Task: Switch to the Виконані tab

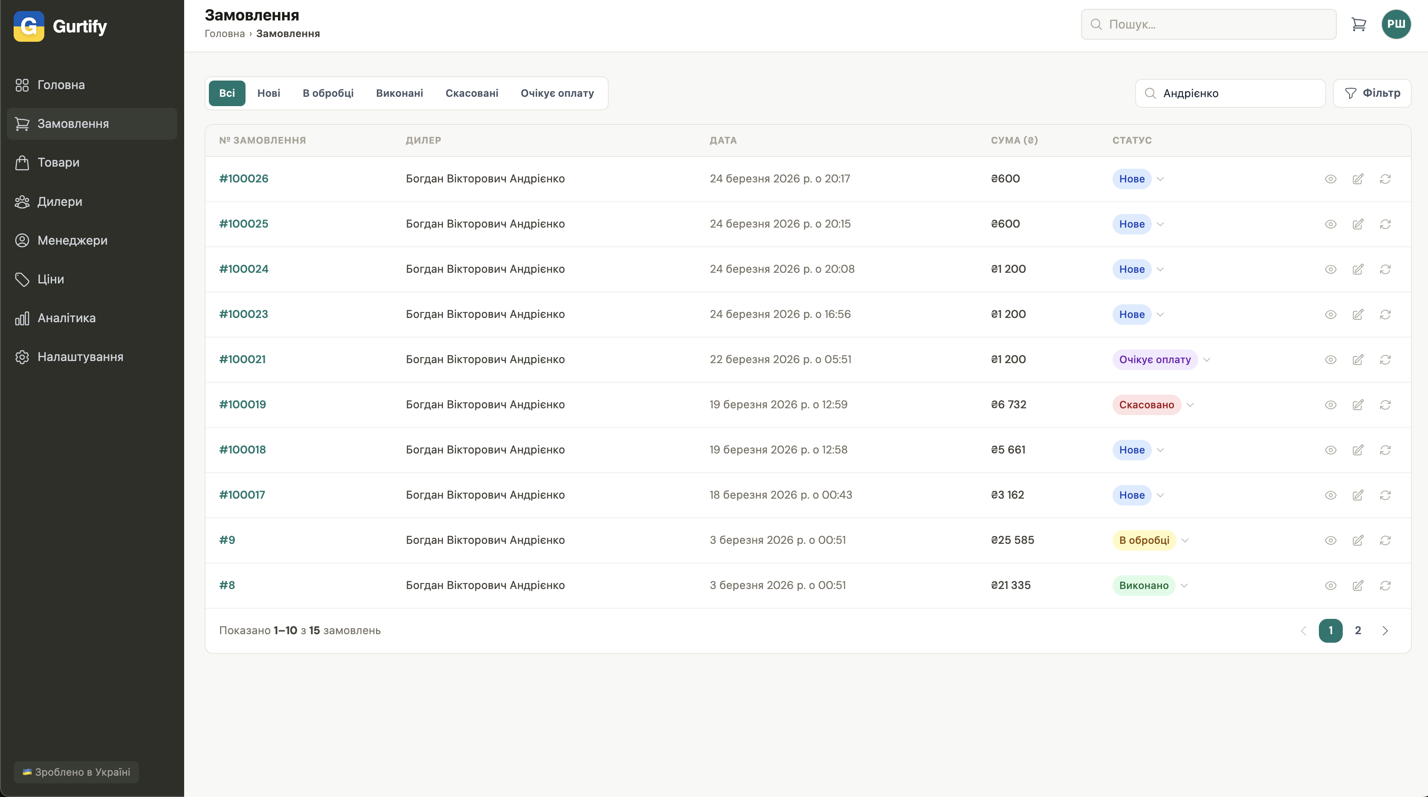Action: [399, 93]
